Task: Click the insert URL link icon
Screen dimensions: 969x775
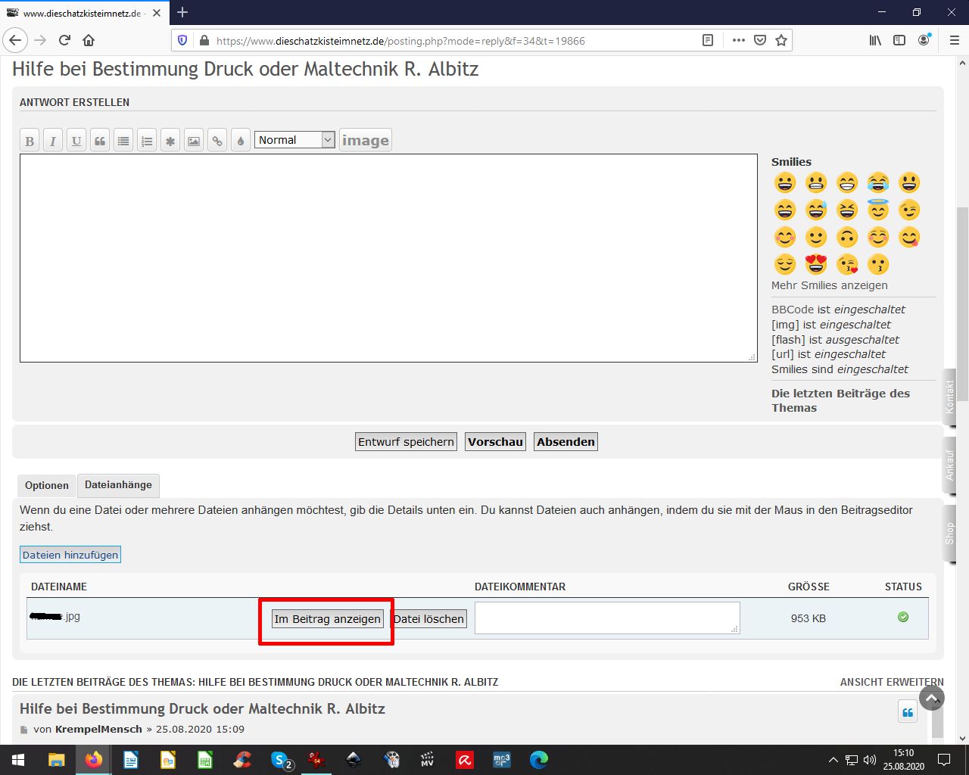Action: pyautogui.click(x=217, y=141)
